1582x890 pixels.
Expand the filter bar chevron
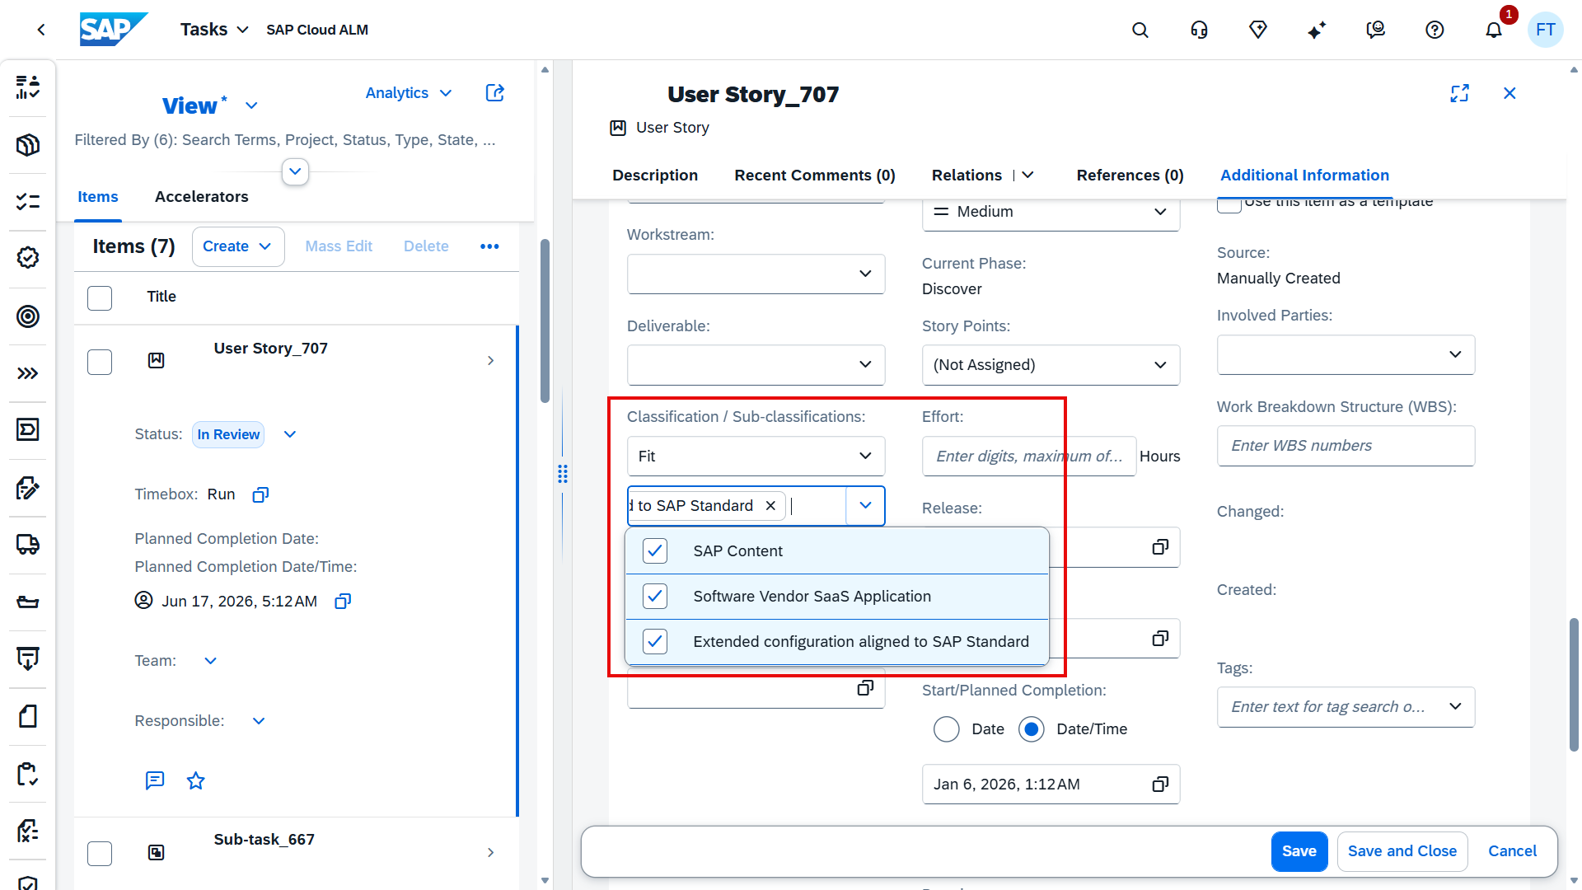(x=295, y=171)
